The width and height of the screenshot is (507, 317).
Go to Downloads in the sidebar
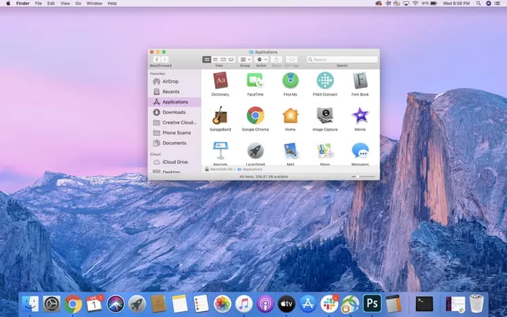pos(174,112)
